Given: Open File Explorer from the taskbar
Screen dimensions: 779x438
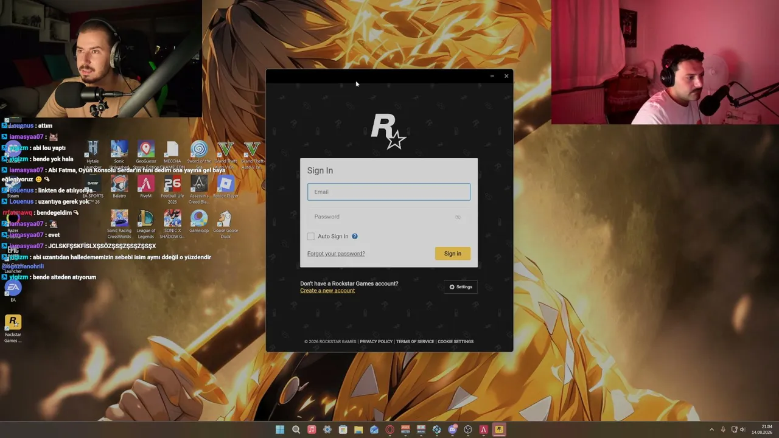Looking at the screenshot, I should coord(358,429).
